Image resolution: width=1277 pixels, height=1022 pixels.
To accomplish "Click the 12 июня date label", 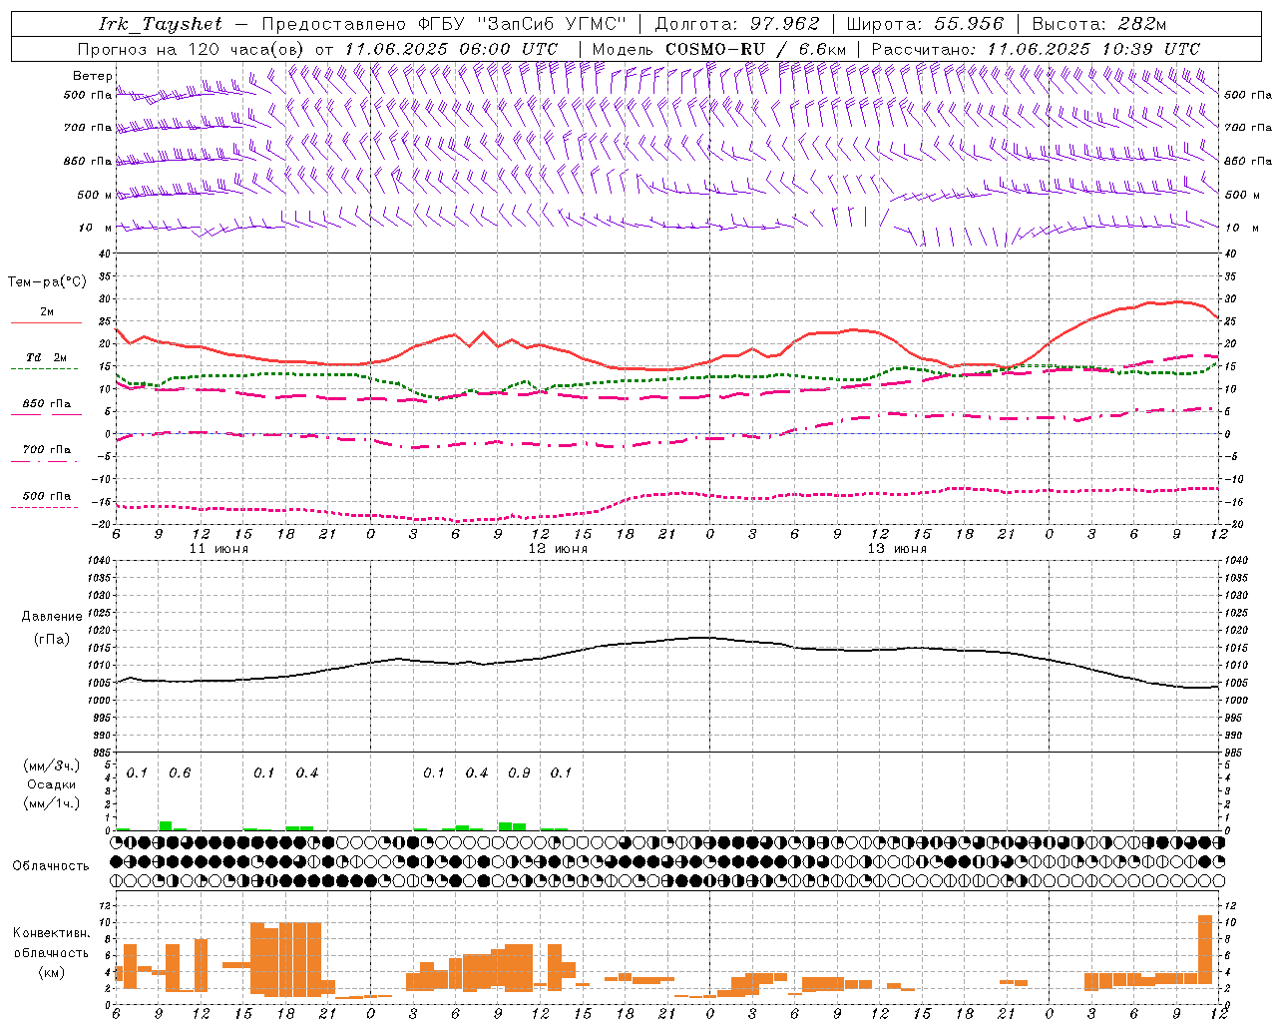I will click(558, 549).
